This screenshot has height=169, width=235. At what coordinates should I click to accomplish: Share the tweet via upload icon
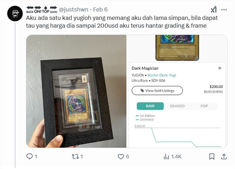tap(224, 157)
